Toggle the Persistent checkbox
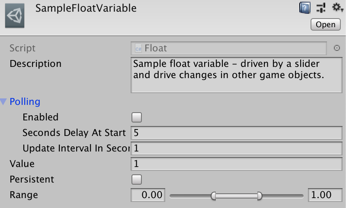The image size is (346, 208). tap(137, 180)
